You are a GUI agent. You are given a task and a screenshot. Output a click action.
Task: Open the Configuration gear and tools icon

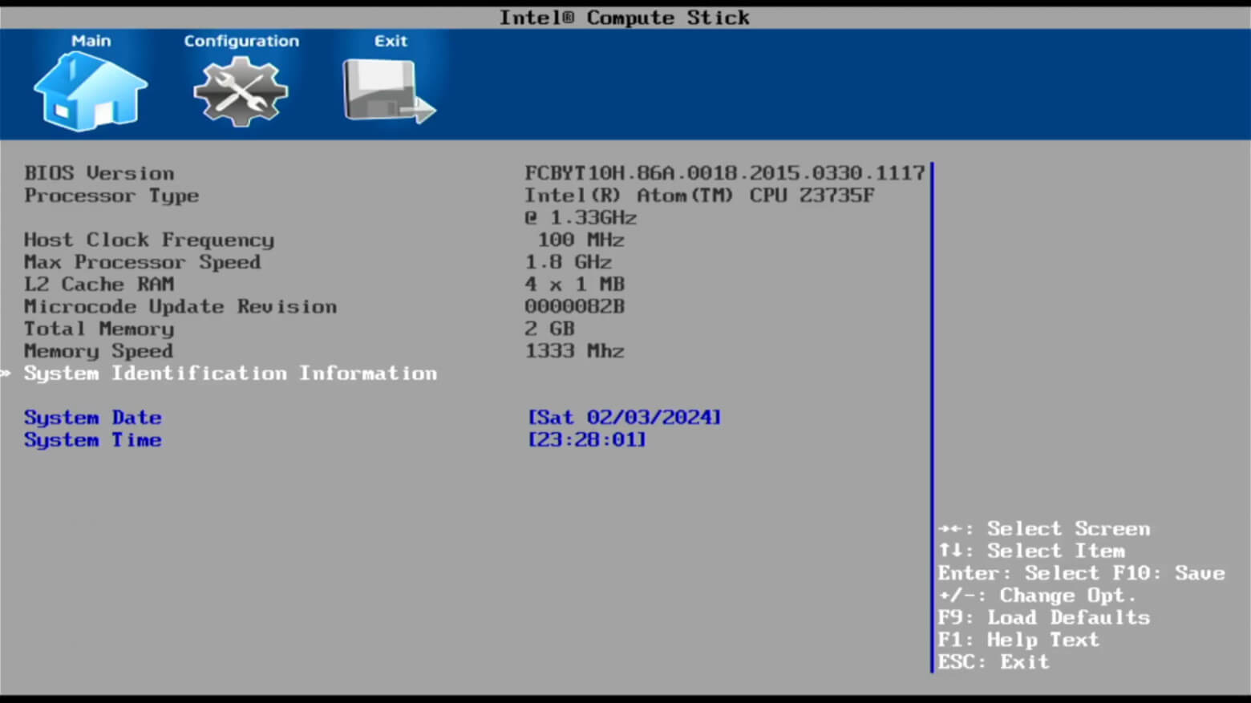click(x=241, y=92)
